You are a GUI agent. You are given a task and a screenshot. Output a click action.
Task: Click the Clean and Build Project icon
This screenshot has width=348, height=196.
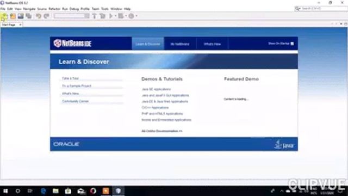click(102, 16)
